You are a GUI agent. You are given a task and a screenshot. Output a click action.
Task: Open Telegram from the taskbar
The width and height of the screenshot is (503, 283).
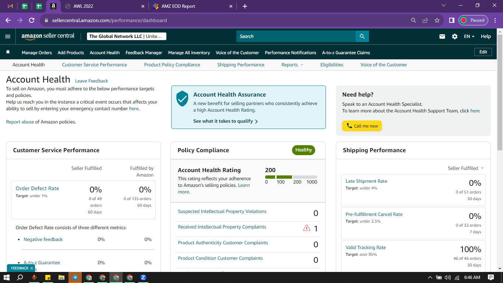point(75,277)
